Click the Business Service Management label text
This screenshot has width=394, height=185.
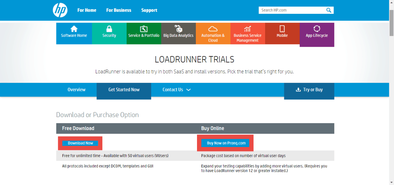[247, 38]
